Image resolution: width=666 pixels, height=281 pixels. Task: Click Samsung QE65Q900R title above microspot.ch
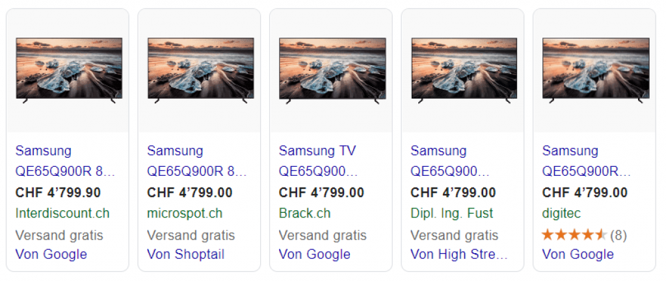(x=196, y=162)
